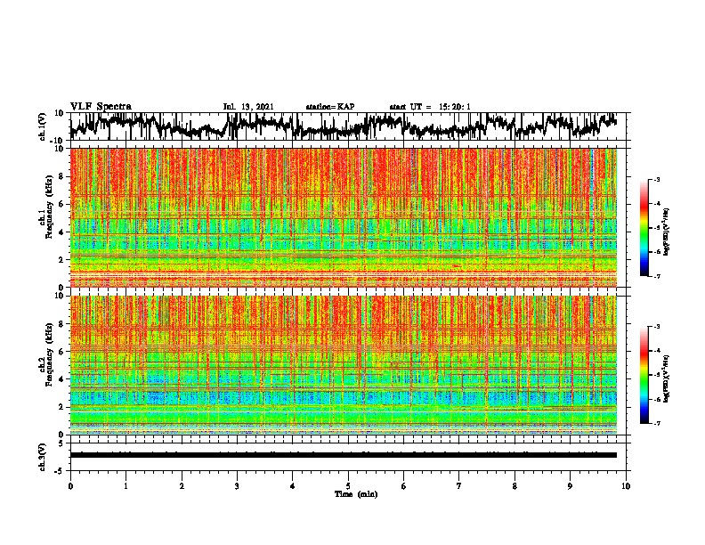705x545 pixels.
Task: Click the "6" kHz tick of ch.2 spectrogram
Action: coord(62,351)
